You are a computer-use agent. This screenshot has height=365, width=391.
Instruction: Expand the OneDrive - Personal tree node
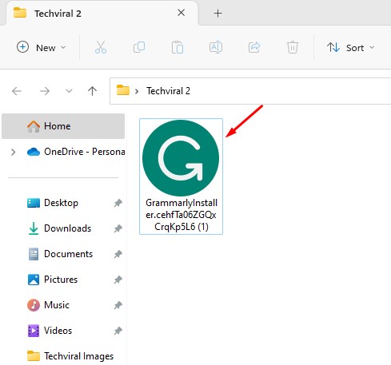point(13,152)
